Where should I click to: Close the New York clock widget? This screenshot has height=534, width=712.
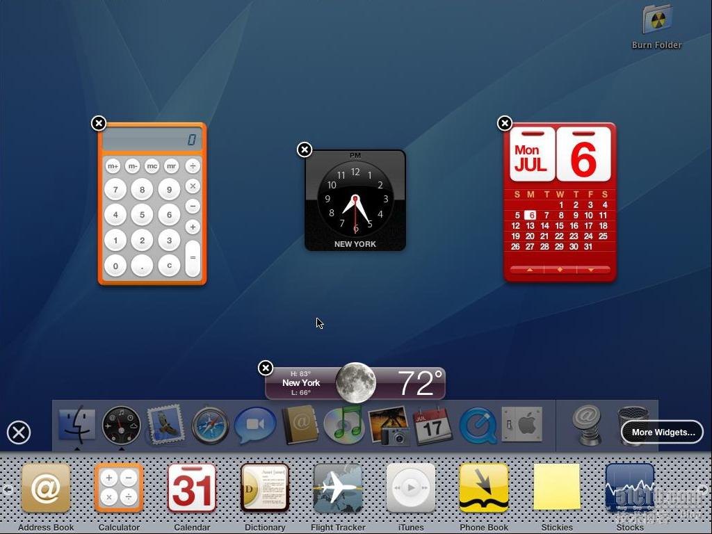[305, 149]
